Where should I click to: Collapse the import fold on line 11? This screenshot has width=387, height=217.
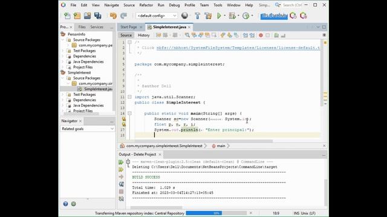[x=129, y=97]
